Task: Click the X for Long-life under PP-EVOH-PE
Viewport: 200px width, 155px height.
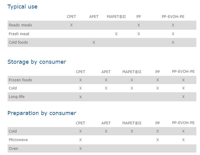Action: pyautogui.click(x=183, y=97)
